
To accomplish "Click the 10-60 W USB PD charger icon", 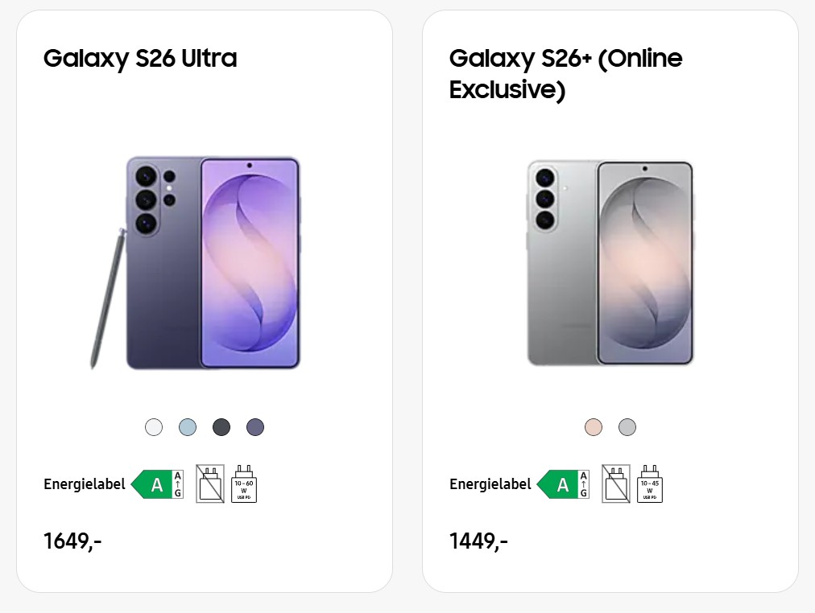I will click(244, 484).
